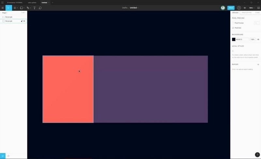Switch to the Design tab
The image size is (261, 159).
point(235,13)
